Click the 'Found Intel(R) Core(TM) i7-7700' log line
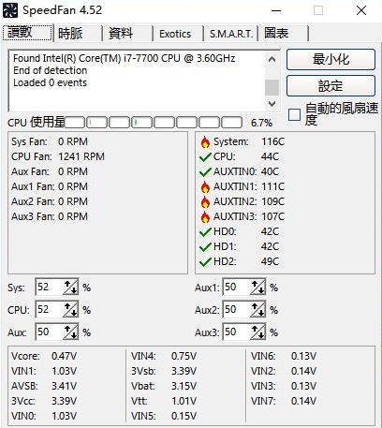 [124, 58]
